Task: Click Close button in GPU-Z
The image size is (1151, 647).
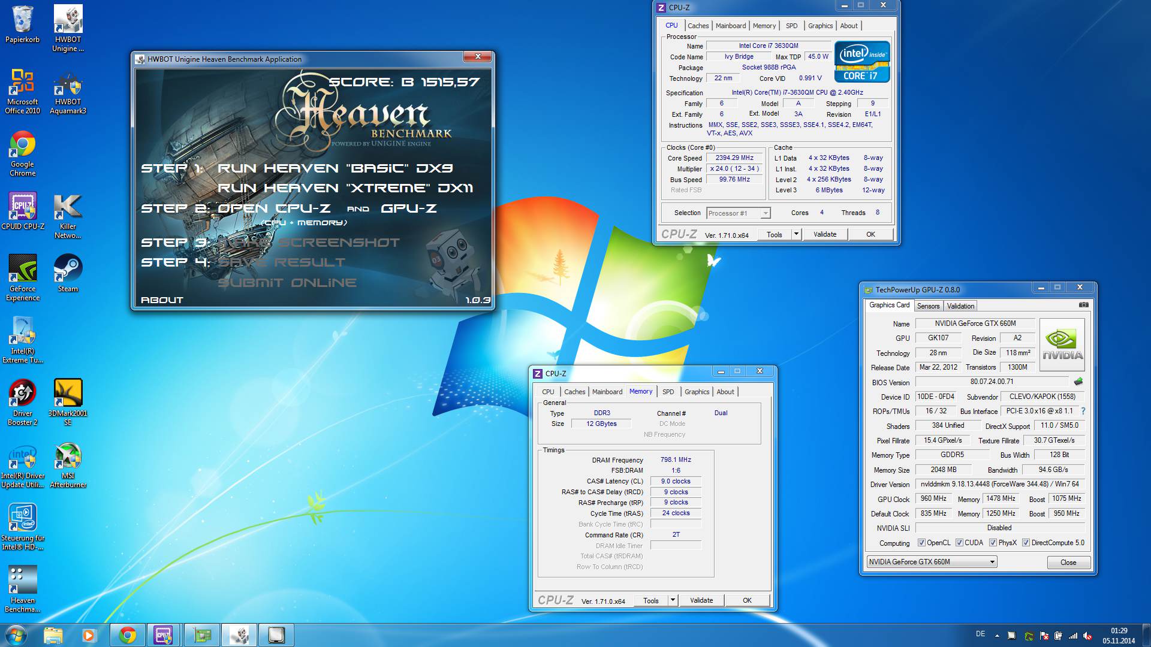Action: pyautogui.click(x=1068, y=563)
